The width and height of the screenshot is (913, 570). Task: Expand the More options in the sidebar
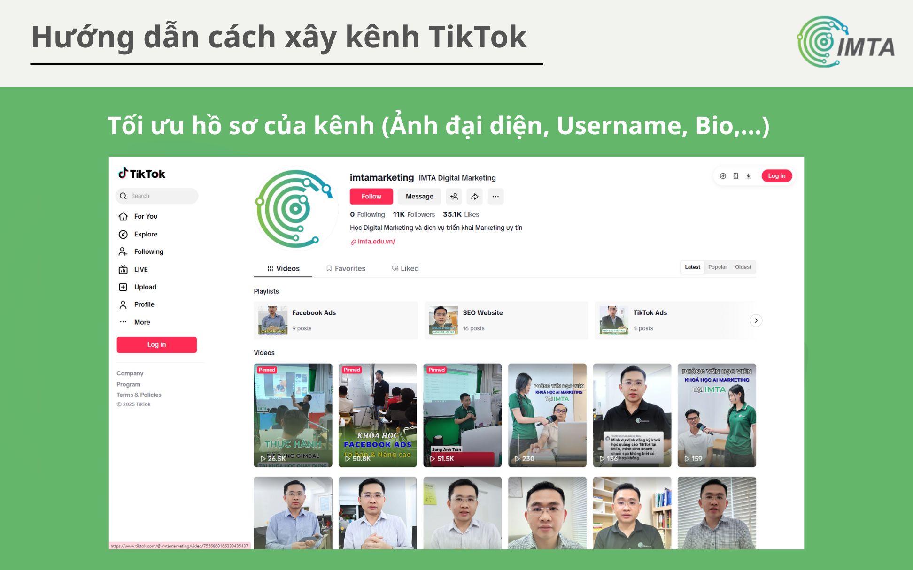click(x=123, y=322)
